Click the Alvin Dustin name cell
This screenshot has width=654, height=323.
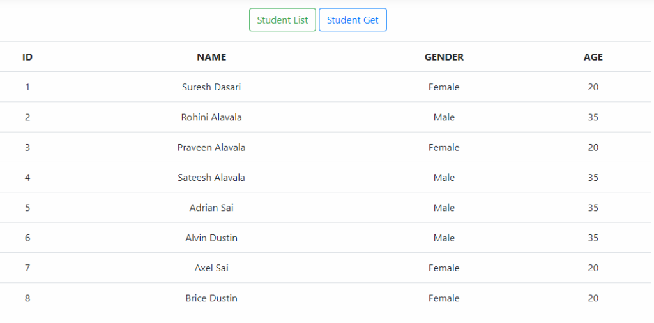click(211, 238)
